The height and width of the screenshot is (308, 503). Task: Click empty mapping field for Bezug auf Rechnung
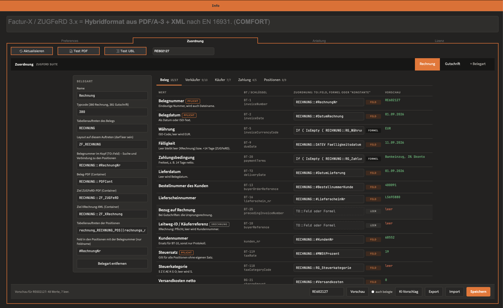(329, 211)
